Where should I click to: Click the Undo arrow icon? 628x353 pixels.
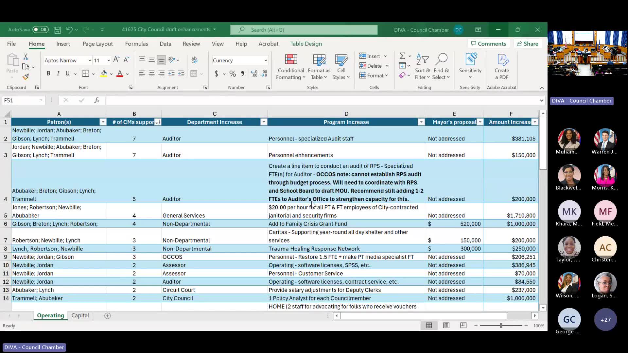(69, 30)
